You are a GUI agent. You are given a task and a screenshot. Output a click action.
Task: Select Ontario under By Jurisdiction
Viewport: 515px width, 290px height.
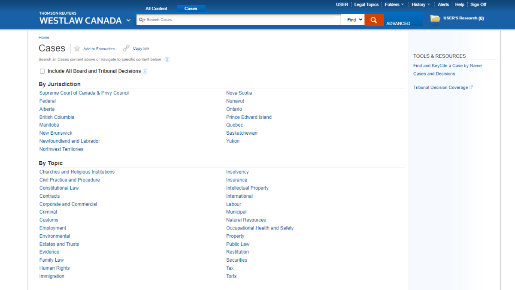pyautogui.click(x=234, y=109)
